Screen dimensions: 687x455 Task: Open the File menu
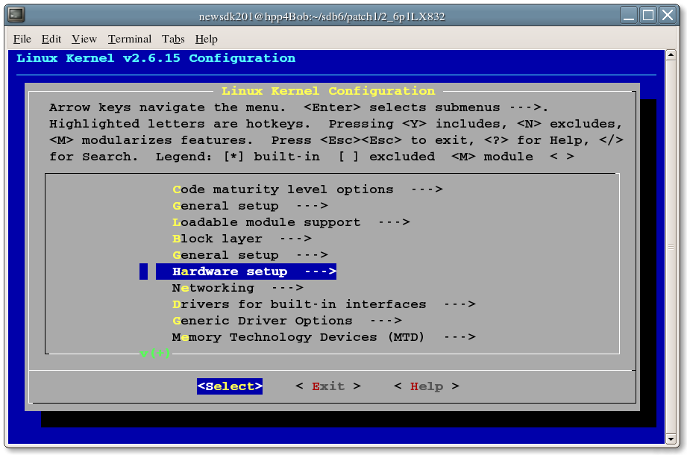point(22,39)
